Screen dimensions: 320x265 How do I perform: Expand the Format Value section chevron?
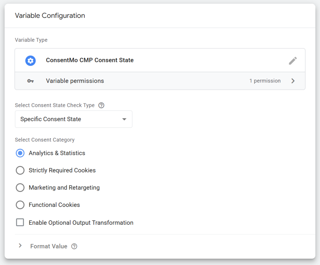pos(20,246)
